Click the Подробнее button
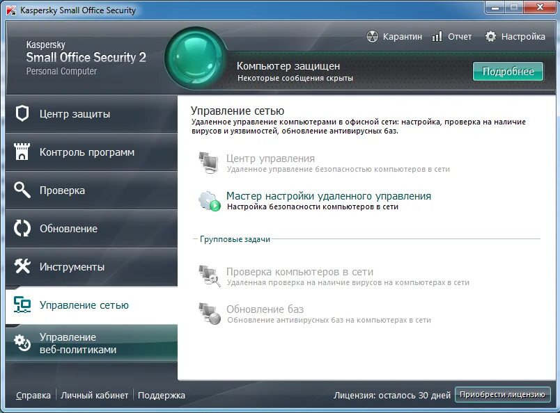The width and height of the screenshot is (560, 413). [508, 72]
